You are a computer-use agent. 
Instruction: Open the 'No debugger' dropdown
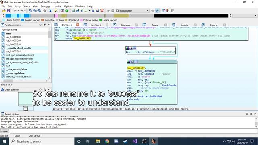[x=134, y=11]
